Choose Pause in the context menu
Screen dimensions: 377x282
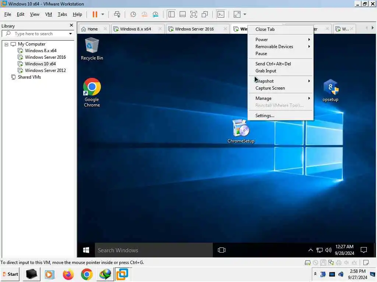281,54
